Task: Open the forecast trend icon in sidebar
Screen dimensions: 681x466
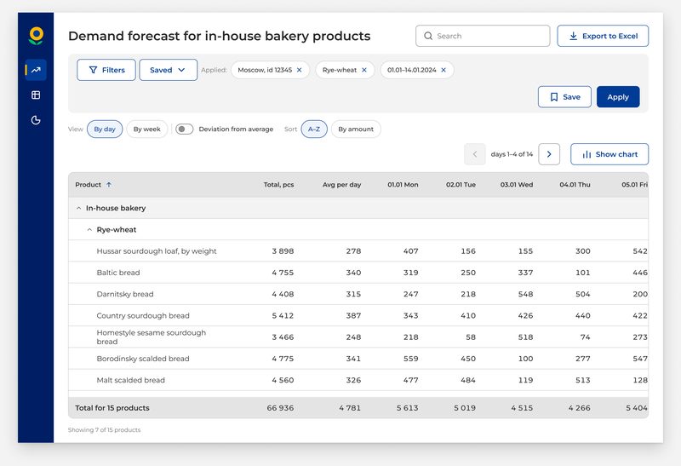Action: click(x=36, y=70)
